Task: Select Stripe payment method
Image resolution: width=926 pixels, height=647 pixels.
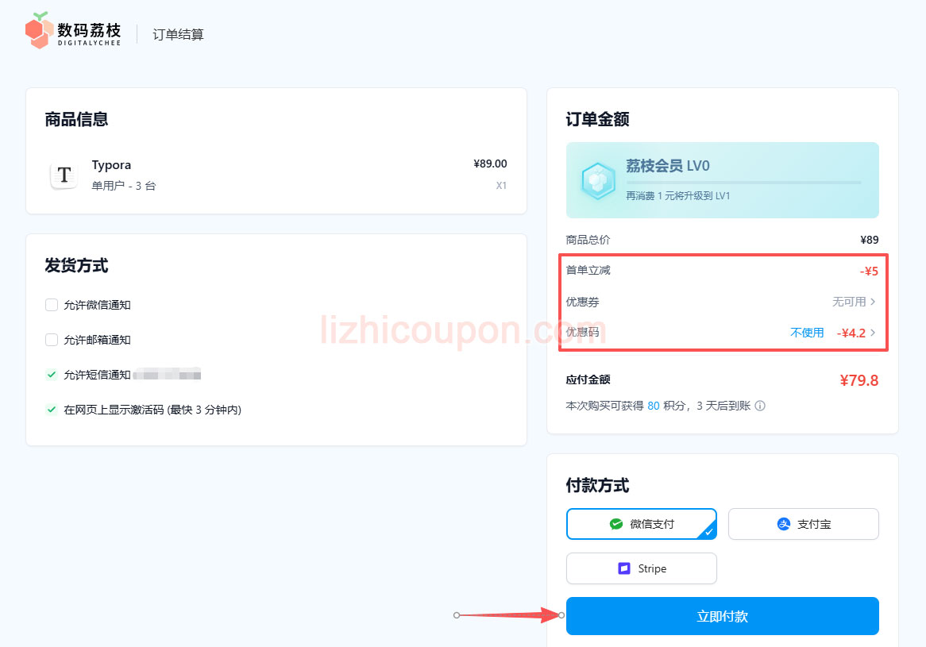Action: point(642,568)
